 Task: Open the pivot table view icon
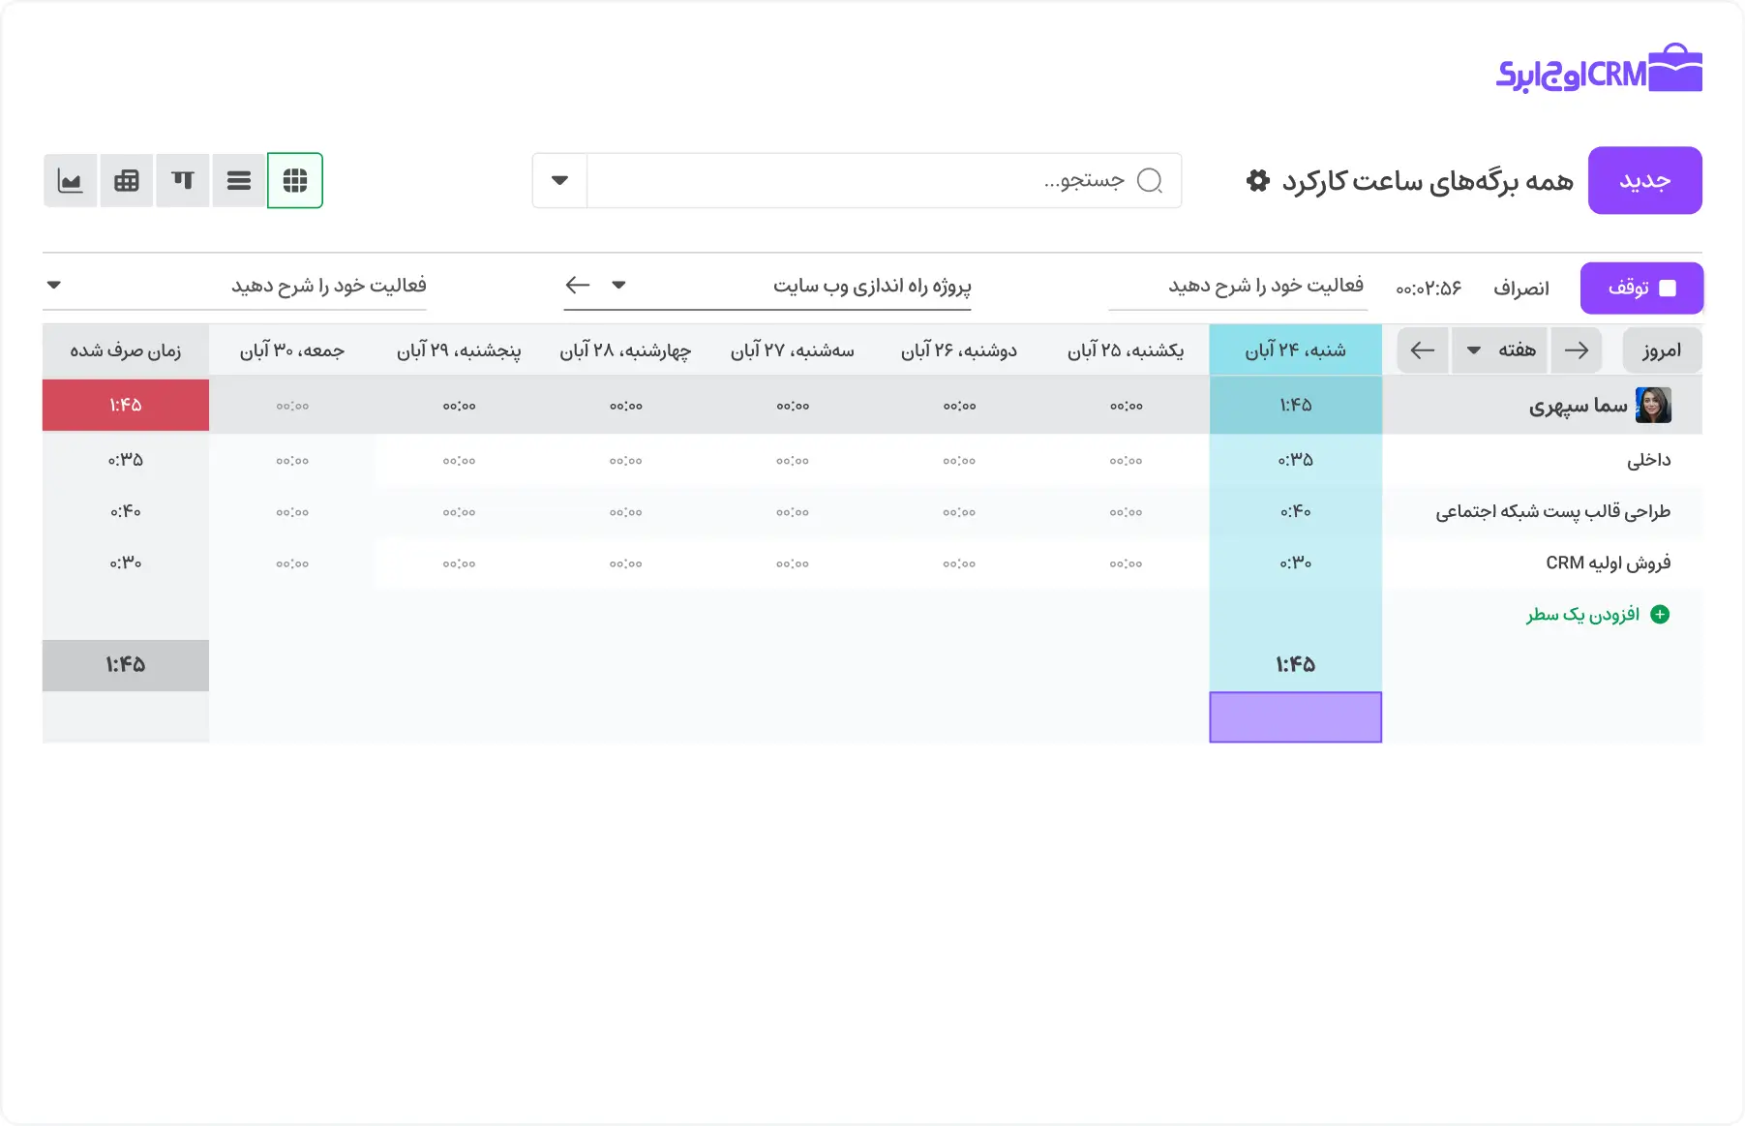127,180
